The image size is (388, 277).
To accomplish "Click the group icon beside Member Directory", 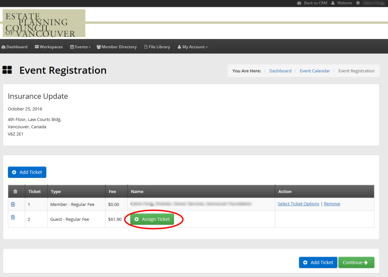I will coord(98,46).
